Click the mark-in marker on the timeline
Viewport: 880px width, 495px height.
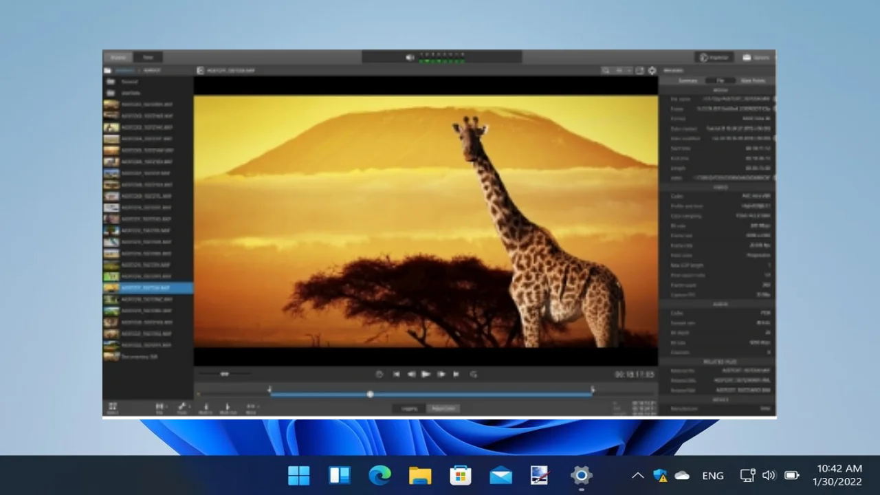pyautogui.click(x=269, y=390)
